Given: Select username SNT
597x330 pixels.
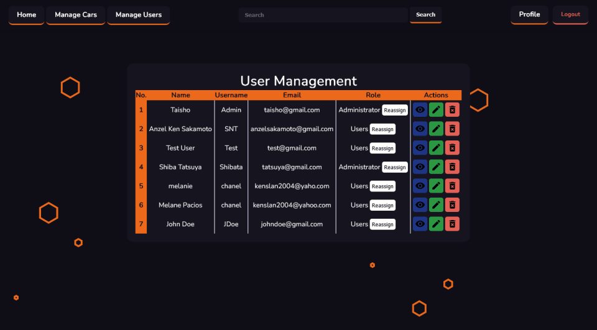Looking at the screenshot, I should click(x=231, y=129).
